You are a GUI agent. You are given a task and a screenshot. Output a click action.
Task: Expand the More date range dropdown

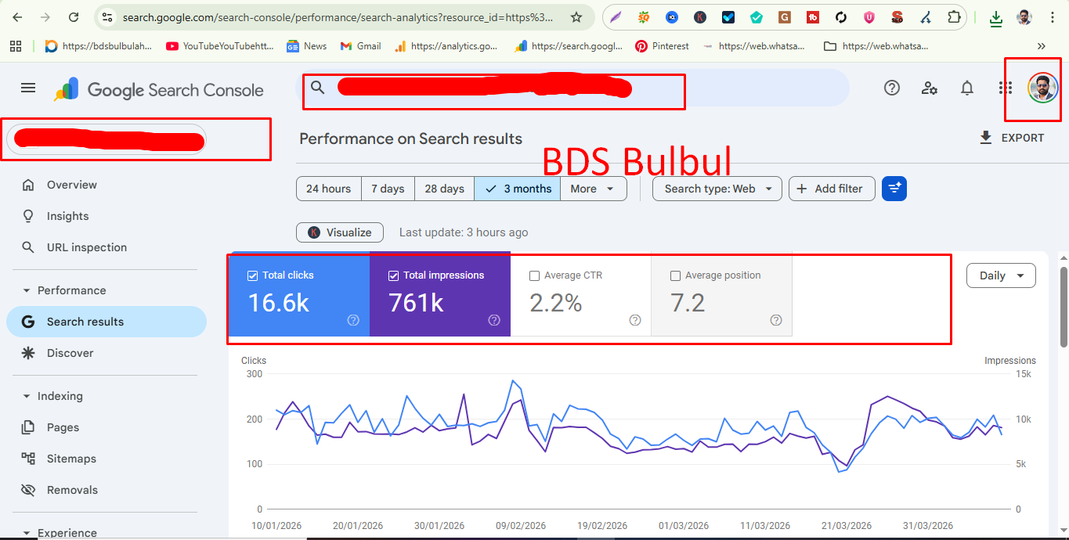pos(593,189)
